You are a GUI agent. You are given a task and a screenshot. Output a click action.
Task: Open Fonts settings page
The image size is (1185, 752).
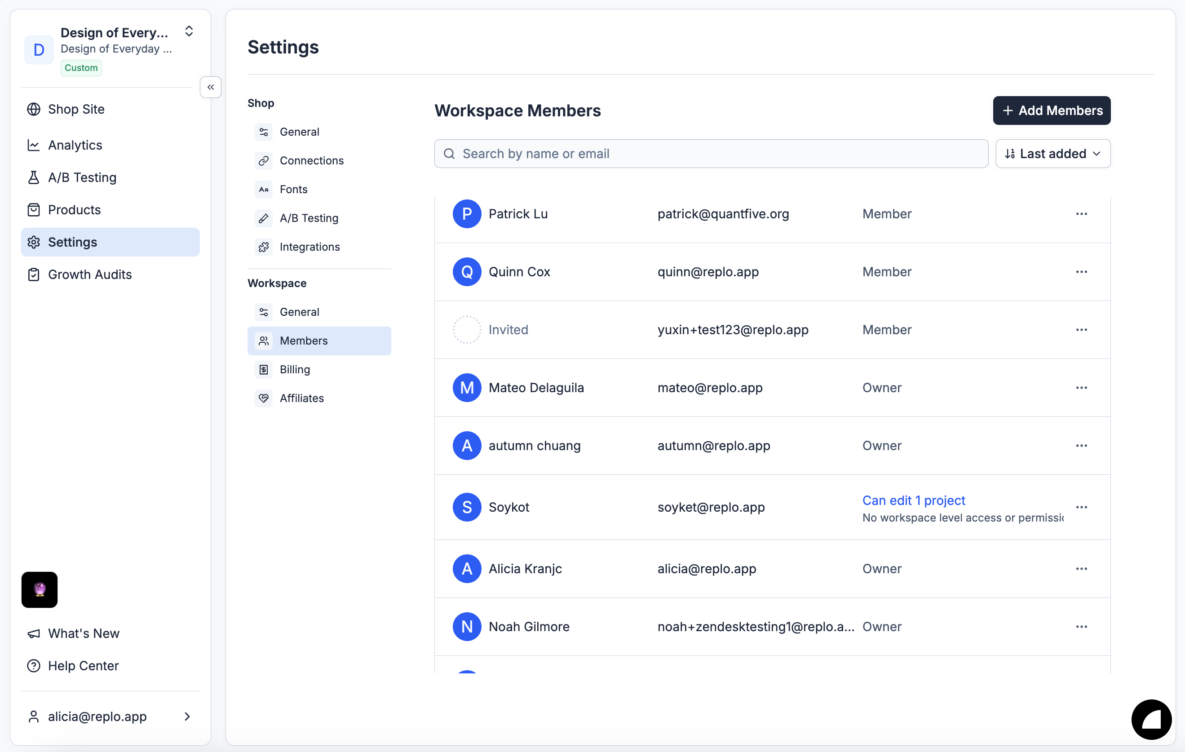click(x=293, y=189)
